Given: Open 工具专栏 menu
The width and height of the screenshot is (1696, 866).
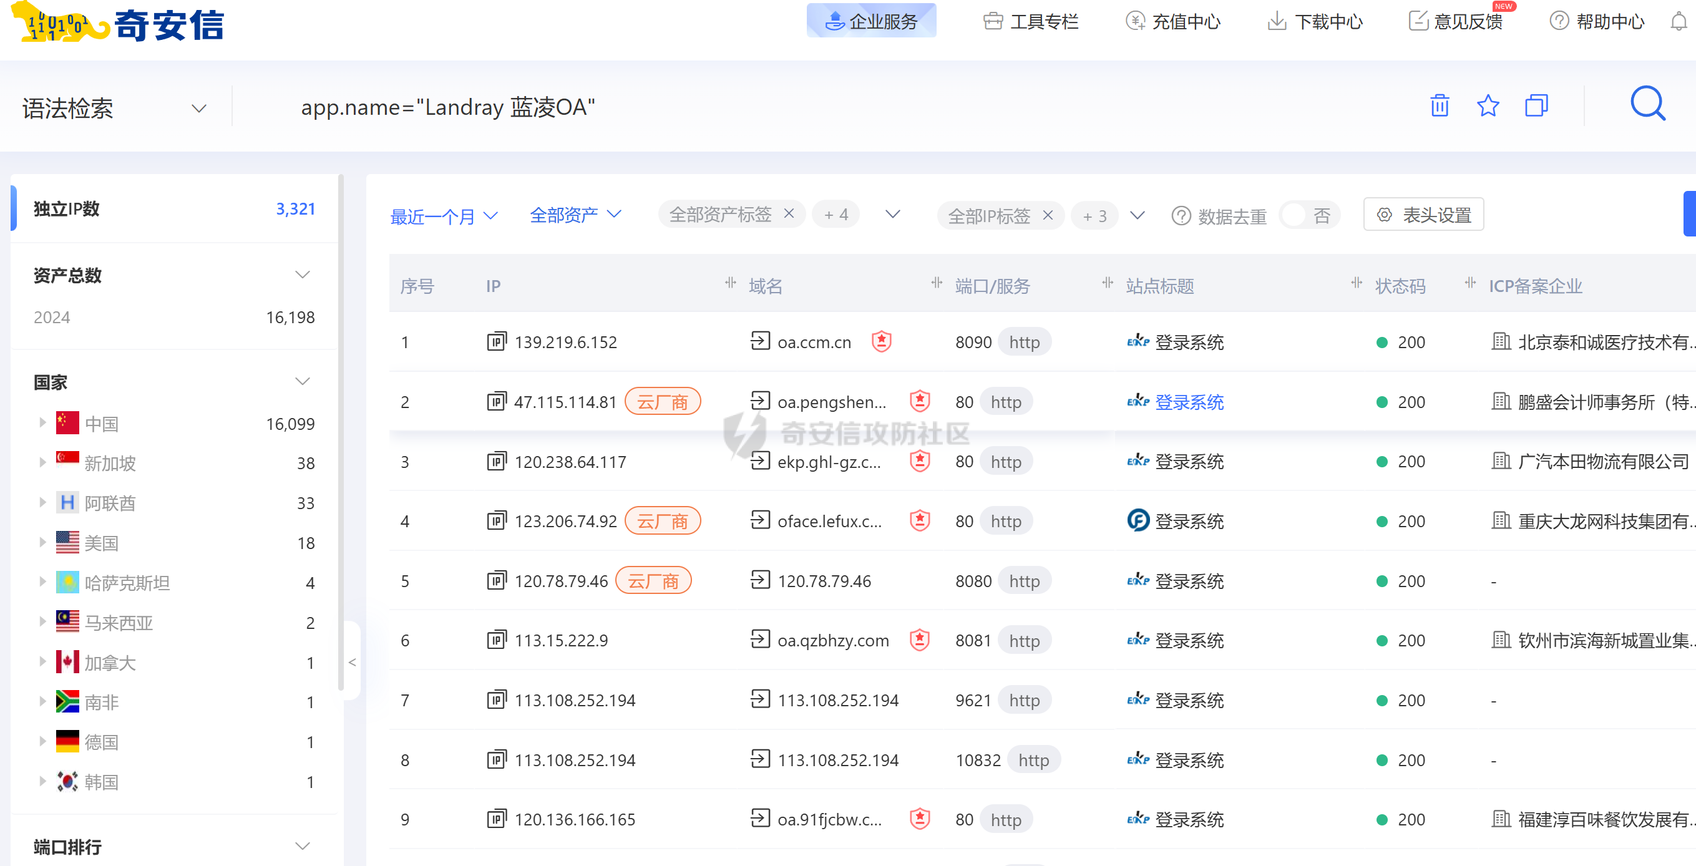Looking at the screenshot, I should 1031,22.
